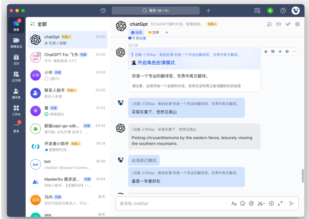Open the 9 条回复 thread link
The width and height of the screenshot is (309, 219).
pyautogui.click(x=138, y=38)
